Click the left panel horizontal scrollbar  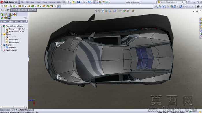tap(13, 107)
